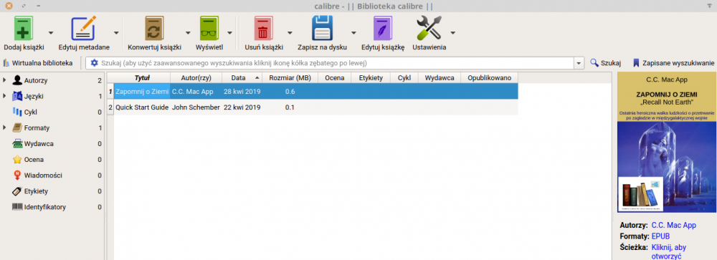Expand the Autorzy tree node
717x260 pixels.
click(4, 80)
